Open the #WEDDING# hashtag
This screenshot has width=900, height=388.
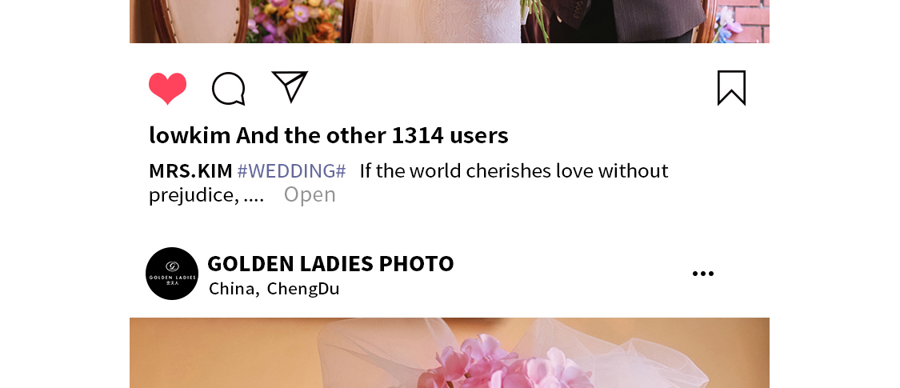(x=291, y=171)
